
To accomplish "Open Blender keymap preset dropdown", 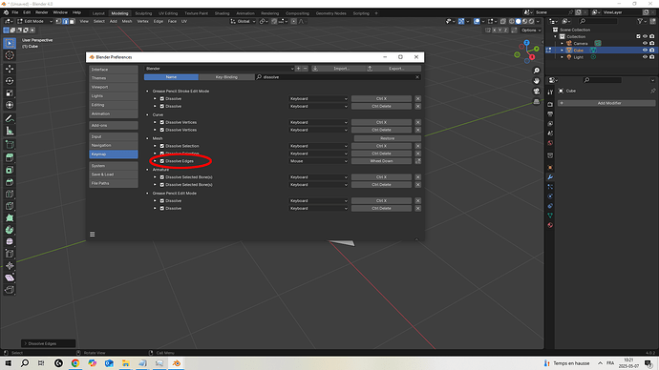I will [220, 69].
